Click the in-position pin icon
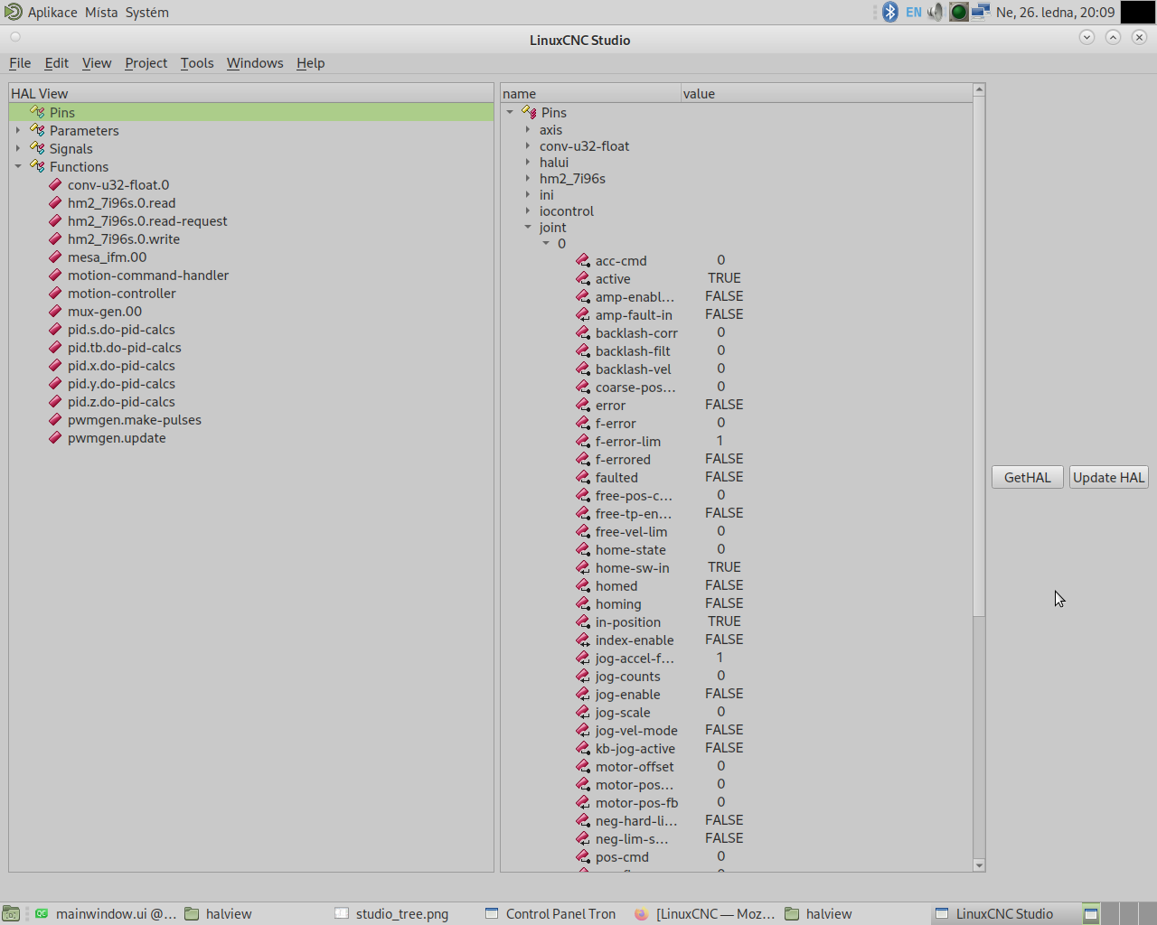1157x925 pixels. click(583, 621)
